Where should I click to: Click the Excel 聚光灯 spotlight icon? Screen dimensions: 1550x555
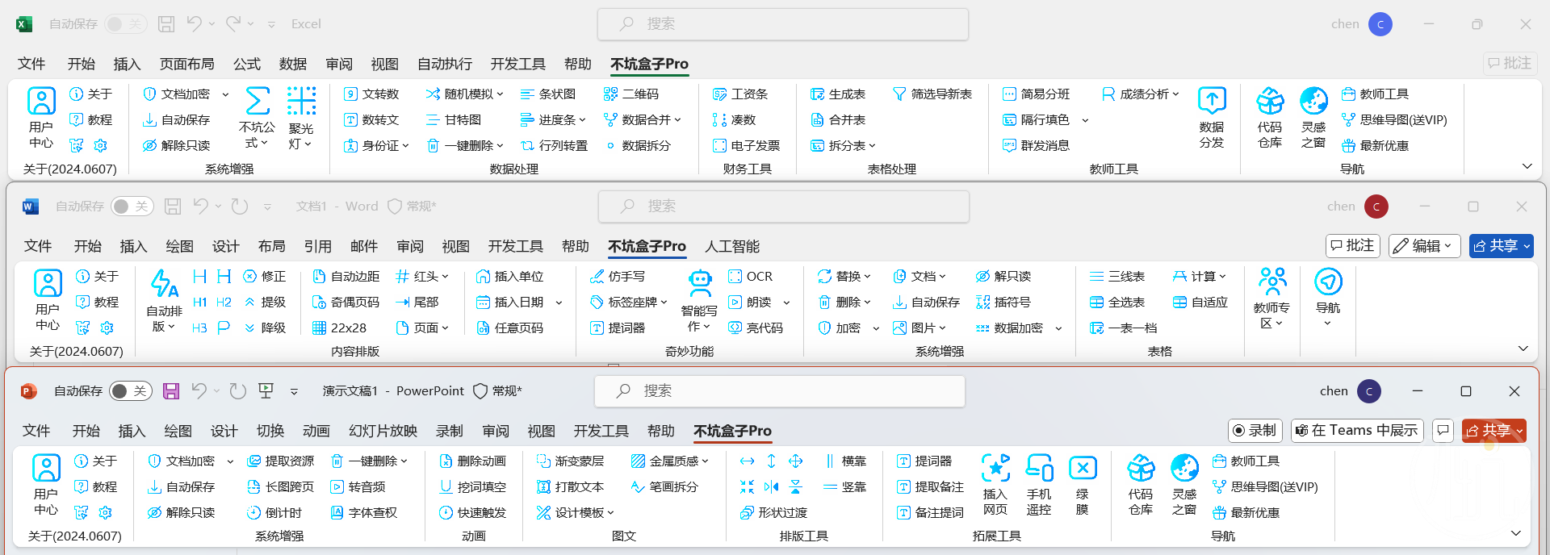(301, 102)
